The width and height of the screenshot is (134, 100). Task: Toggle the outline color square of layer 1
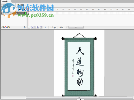click(25, 13)
